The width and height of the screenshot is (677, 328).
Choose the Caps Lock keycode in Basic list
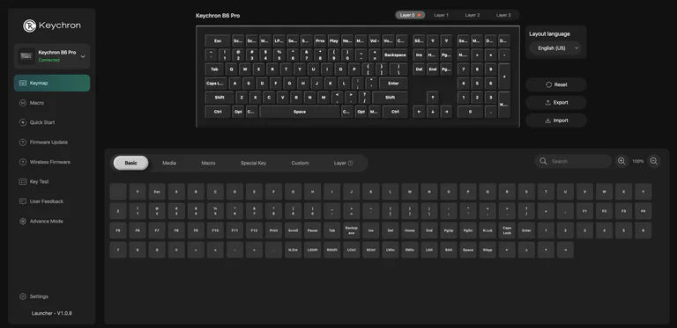507,230
